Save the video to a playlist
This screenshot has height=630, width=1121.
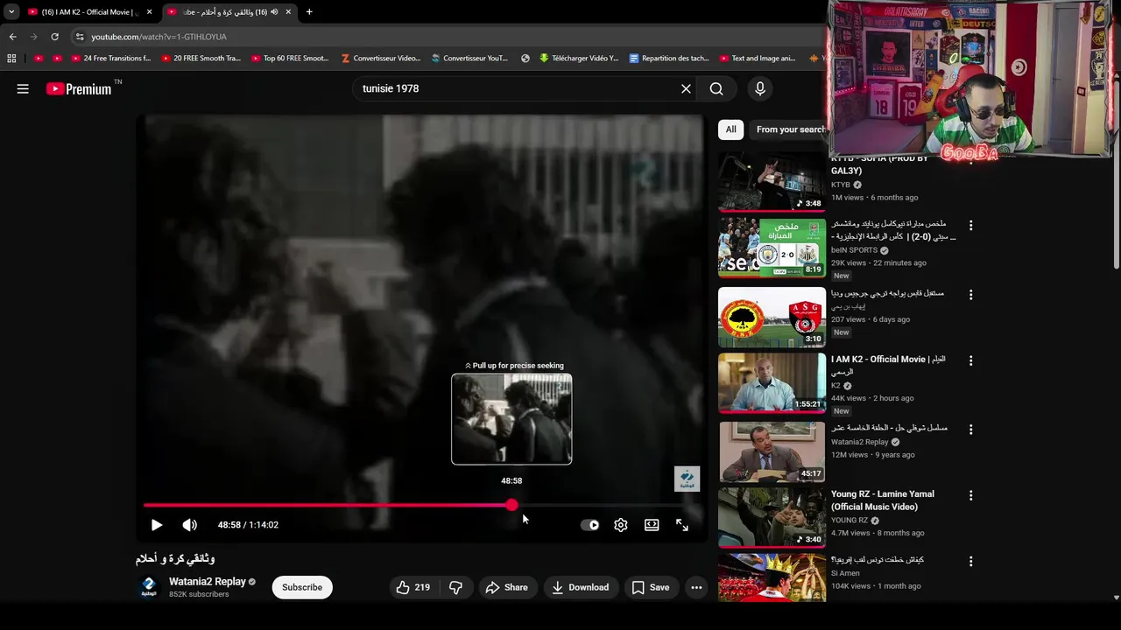[651, 587]
